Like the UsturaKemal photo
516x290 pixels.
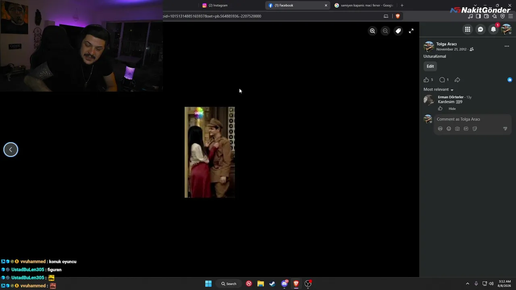click(x=426, y=80)
